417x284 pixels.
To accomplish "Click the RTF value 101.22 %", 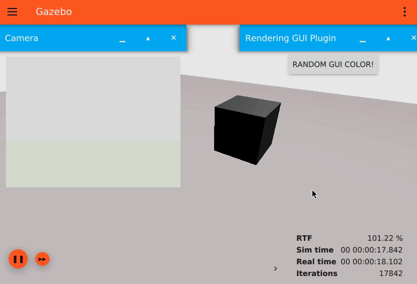I will pyautogui.click(x=385, y=238).
